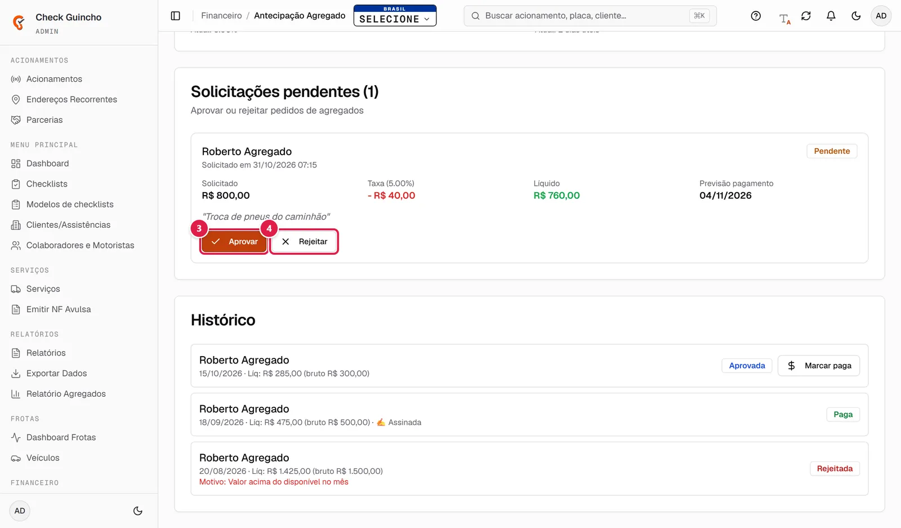Select the 04/11/2026 payment forecast date

[x=725, y=196]
